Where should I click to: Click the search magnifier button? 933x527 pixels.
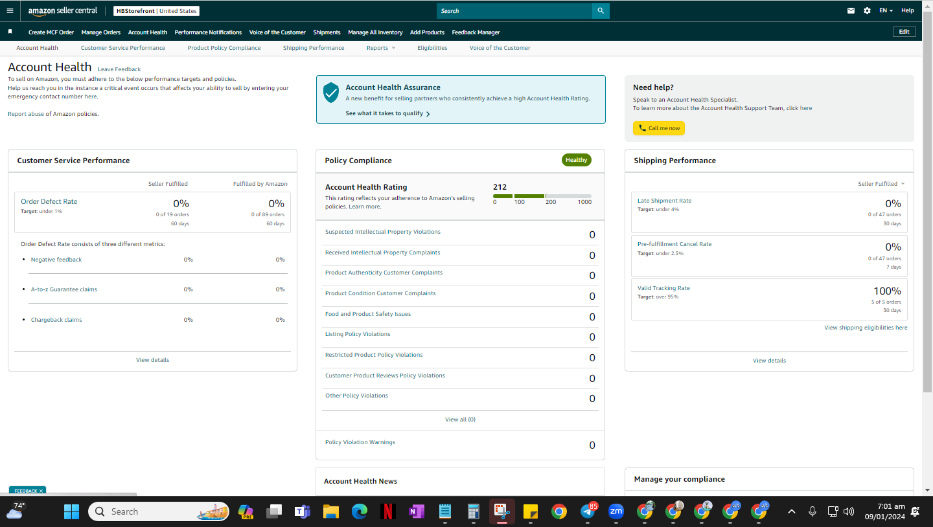pyautogui.click(x=601, y=11)
